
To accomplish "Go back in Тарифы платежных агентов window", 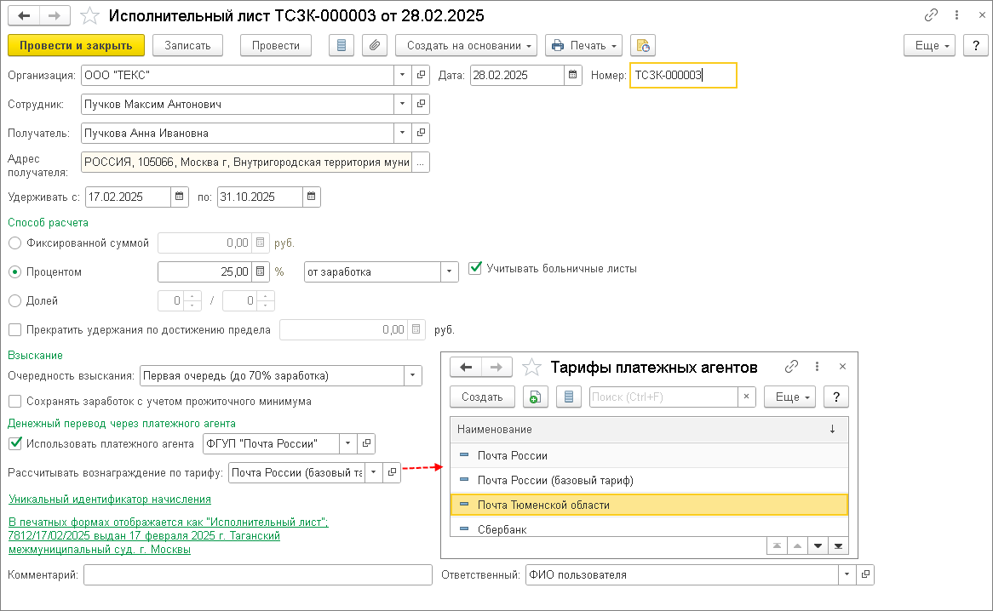I will click(x=466, y=367).
